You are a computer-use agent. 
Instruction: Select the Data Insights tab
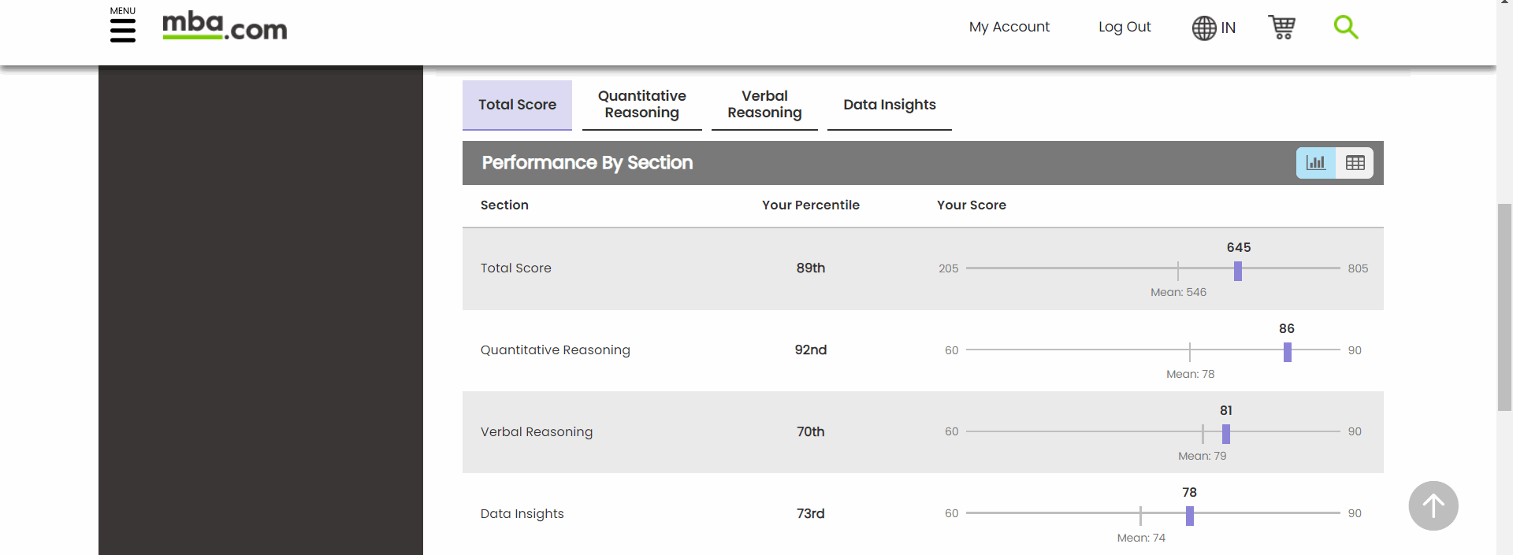tap(889, 104)
